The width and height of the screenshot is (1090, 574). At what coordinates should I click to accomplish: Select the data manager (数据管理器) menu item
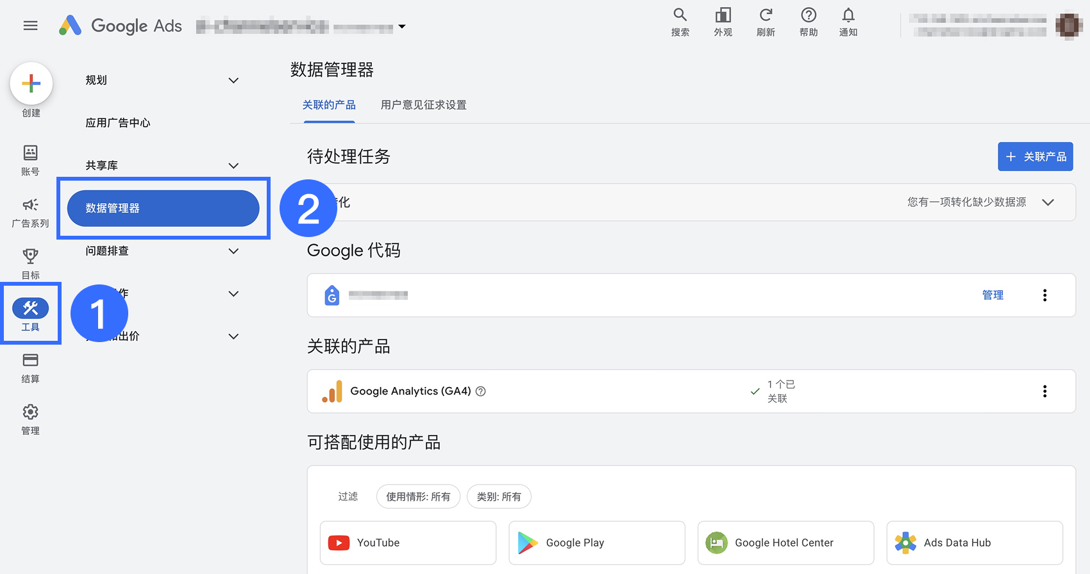pyautogui.click(x=163, y=208)
